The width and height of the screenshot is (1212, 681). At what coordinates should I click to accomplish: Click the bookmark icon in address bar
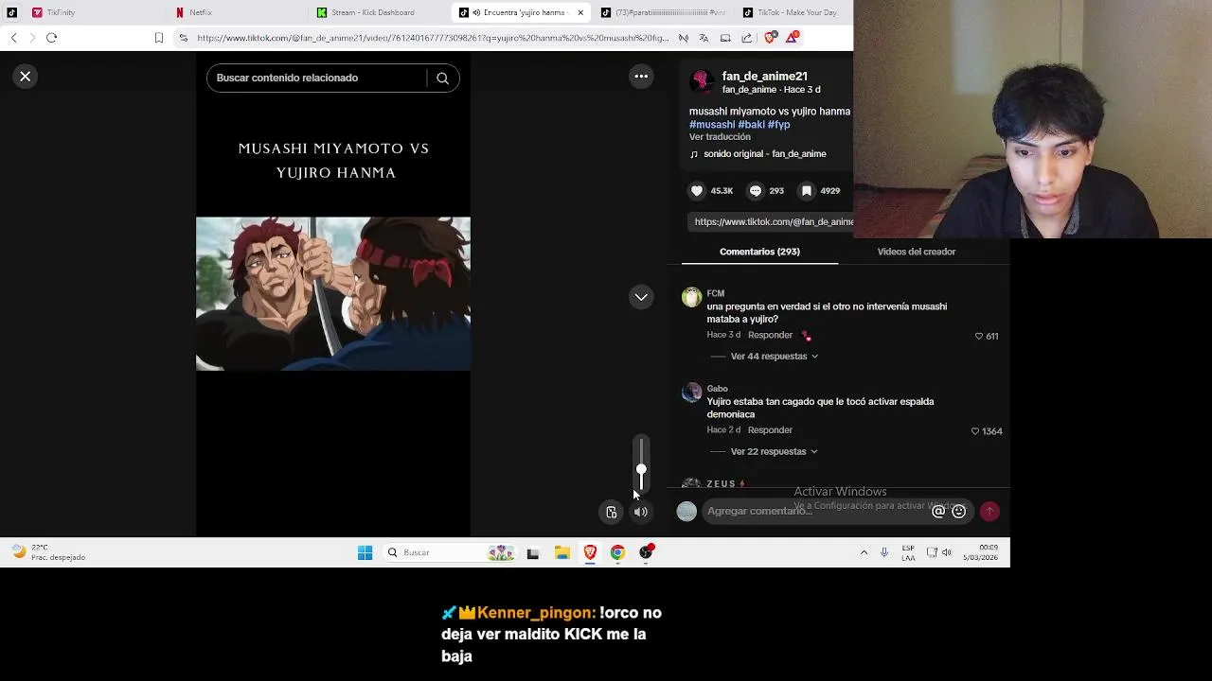[x=158, y=38]
